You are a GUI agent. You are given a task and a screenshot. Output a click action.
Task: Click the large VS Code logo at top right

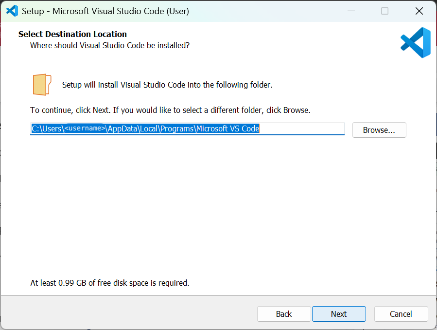pos(416,42)
